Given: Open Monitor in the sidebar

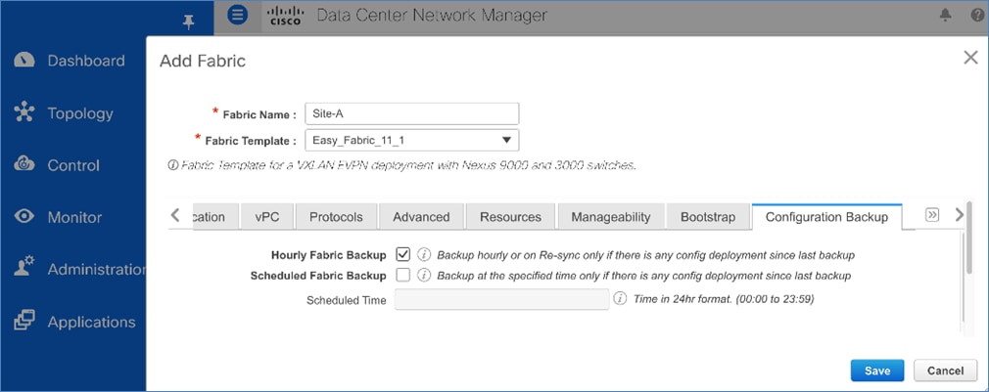Looking at the screenshot, I should coord(74,217).
